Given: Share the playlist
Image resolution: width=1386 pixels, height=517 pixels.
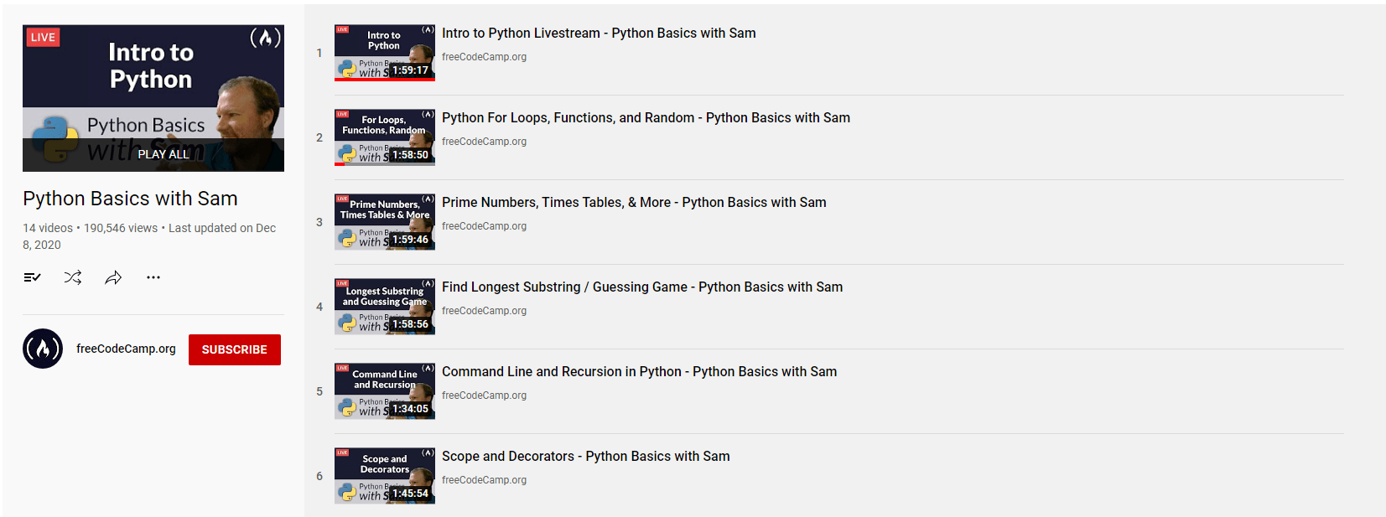Looking at the screenshot, I should pos(113,277).
